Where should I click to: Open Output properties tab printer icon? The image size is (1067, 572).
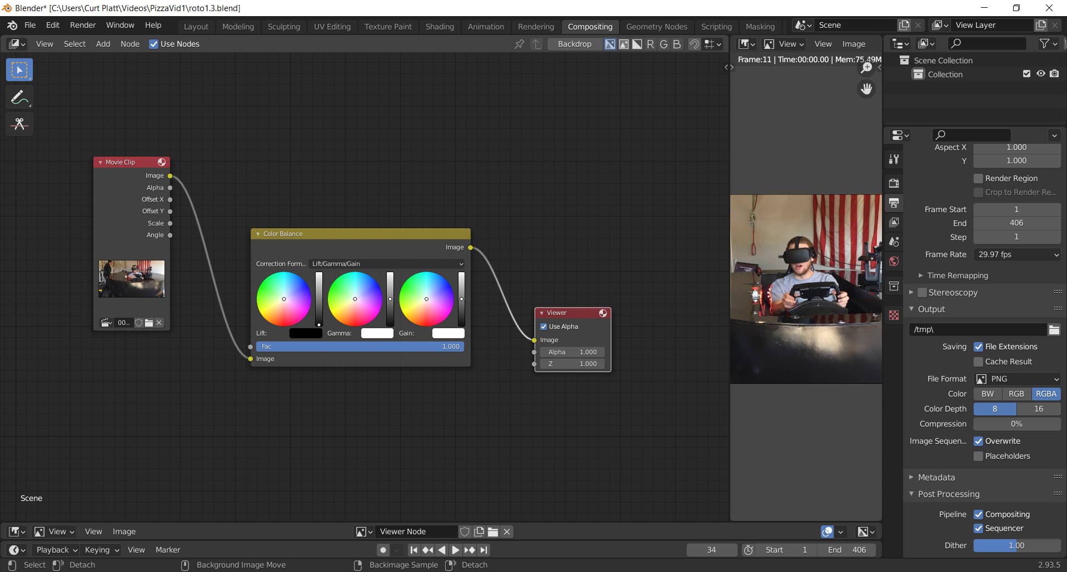pyautogui.click(x=894, y=203)
